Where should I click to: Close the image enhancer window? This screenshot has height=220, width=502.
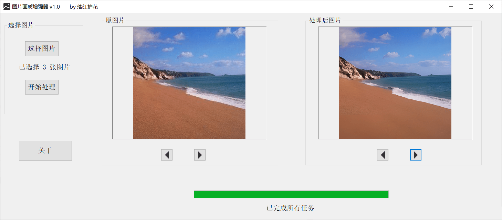click(x=491, y=7)
